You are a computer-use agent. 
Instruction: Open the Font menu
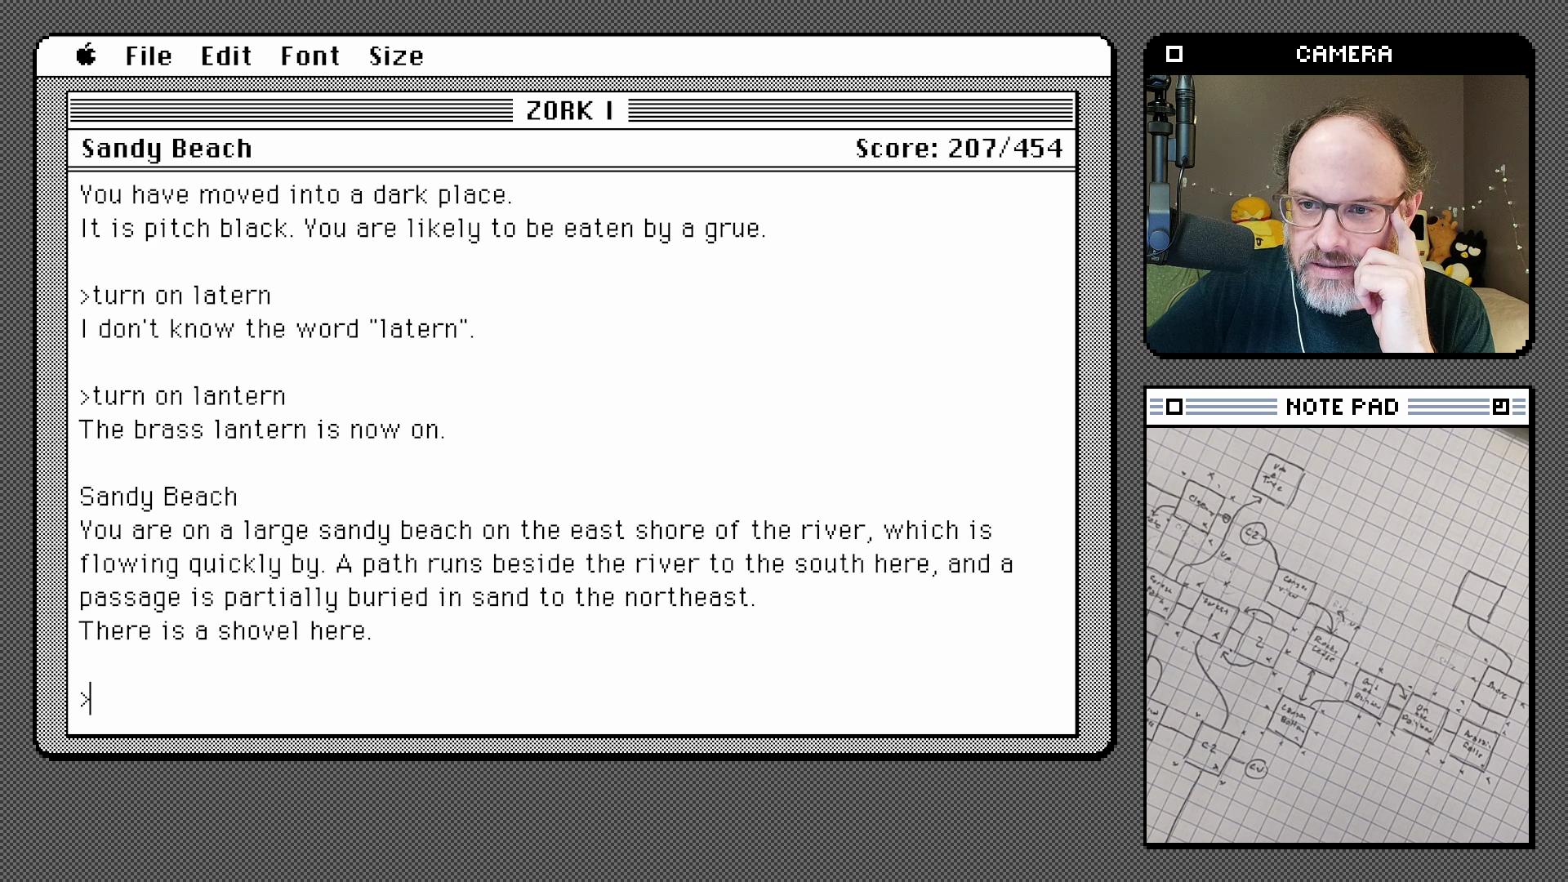(x=310, y=56)
